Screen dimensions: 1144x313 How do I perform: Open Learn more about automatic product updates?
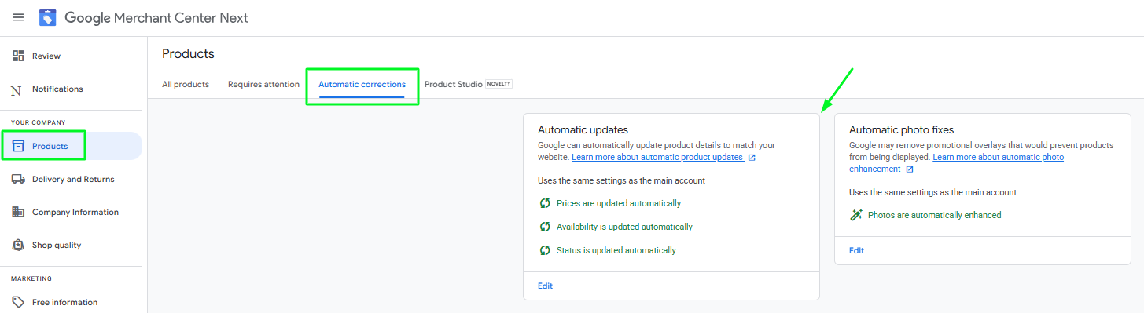click(657, 157)
